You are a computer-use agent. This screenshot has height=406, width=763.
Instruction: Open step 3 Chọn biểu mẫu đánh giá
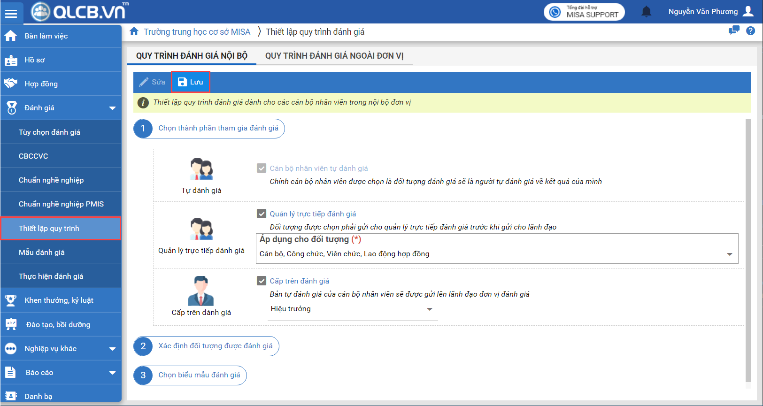coord(199,375)
